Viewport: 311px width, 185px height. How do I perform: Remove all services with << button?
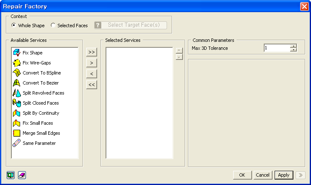(91, 85)
